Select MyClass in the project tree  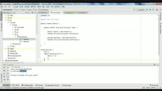(x=26, y=41)
